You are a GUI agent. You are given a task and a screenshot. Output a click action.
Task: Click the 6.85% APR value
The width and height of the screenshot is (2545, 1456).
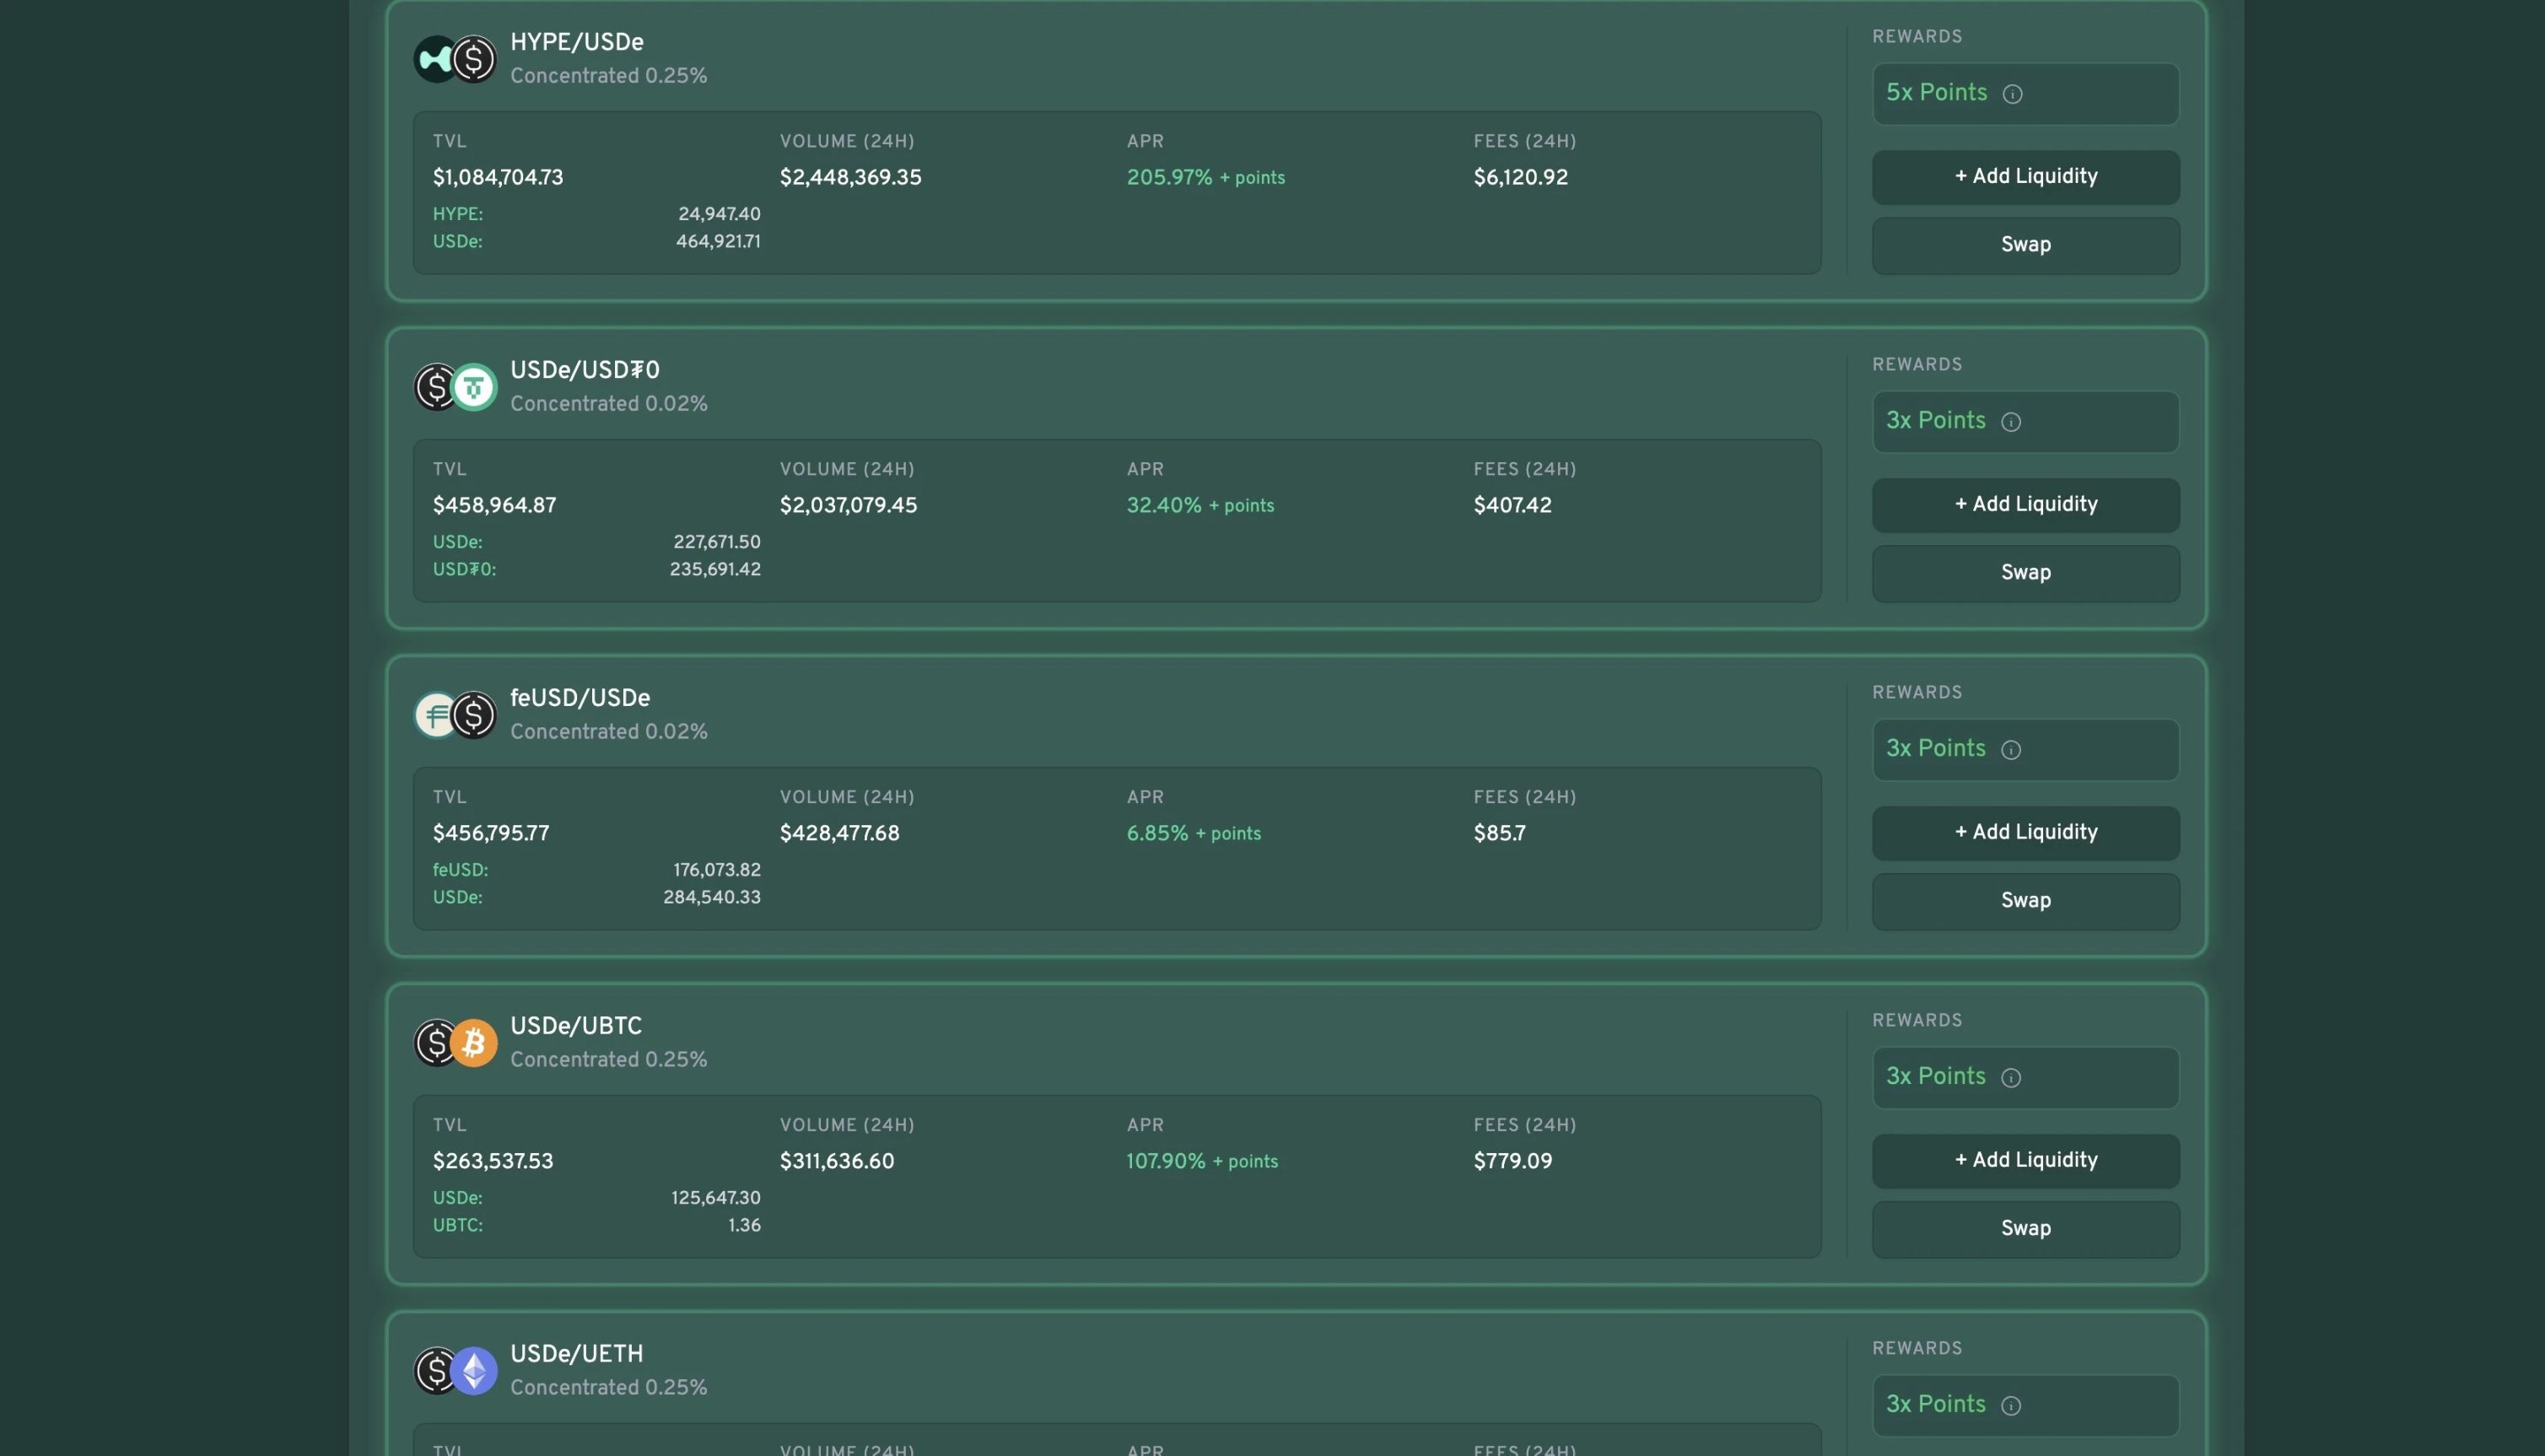pyautogui.click(x=1157, y=834)
